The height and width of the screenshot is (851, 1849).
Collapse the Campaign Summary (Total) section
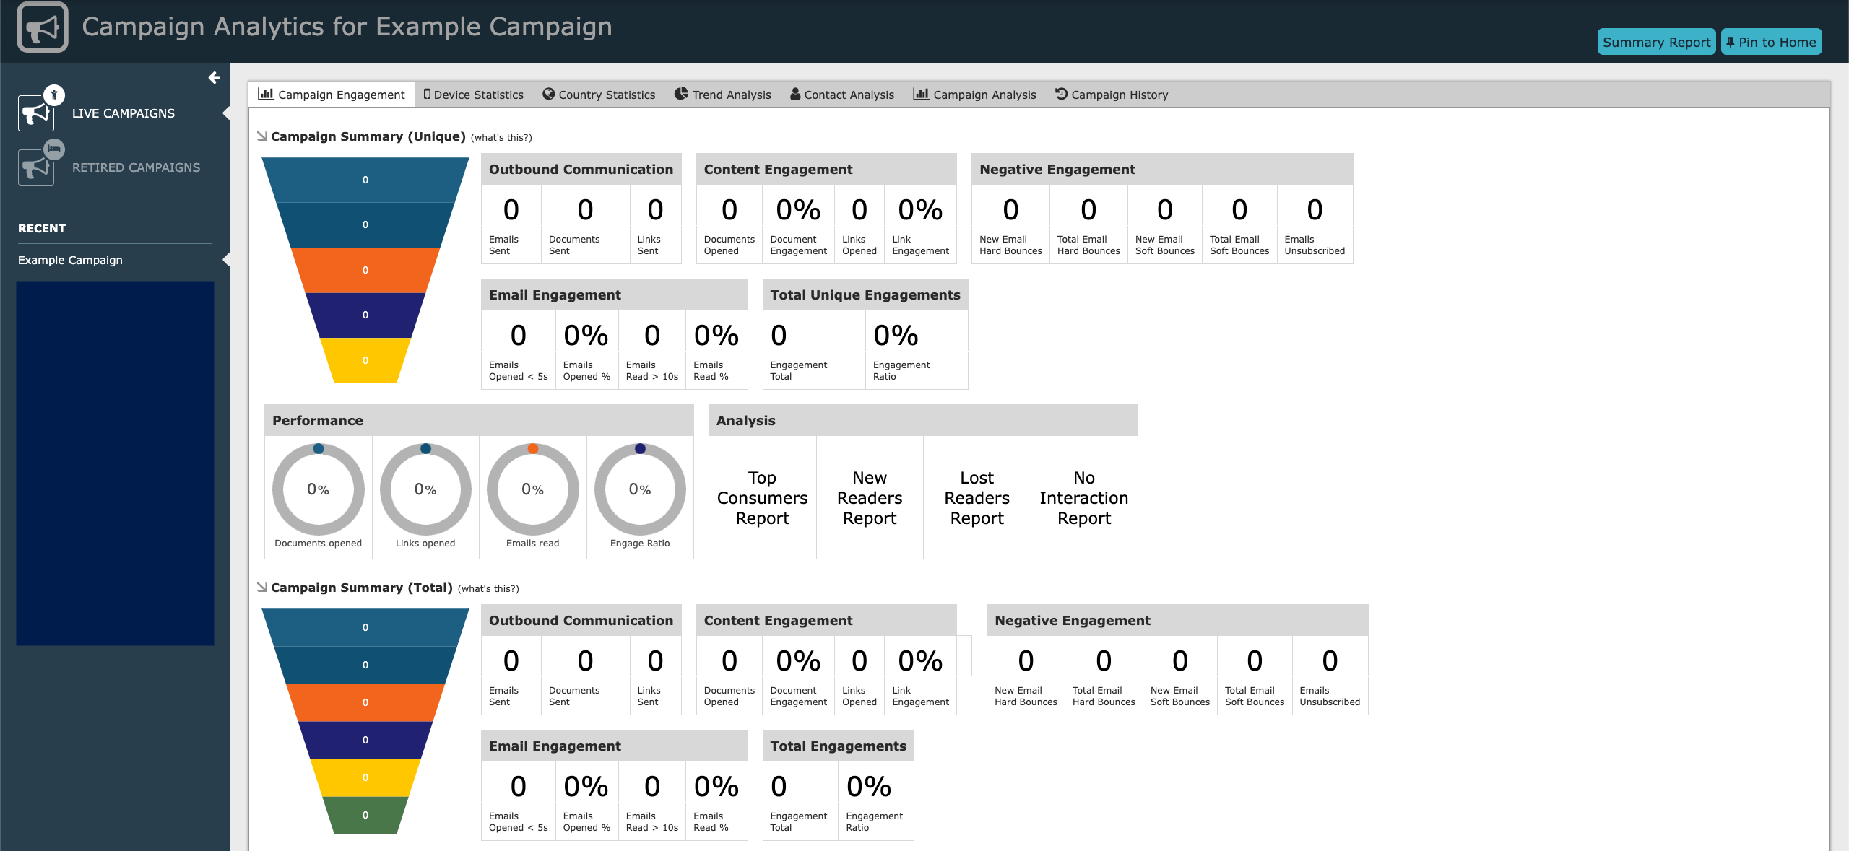coord(262,587)
